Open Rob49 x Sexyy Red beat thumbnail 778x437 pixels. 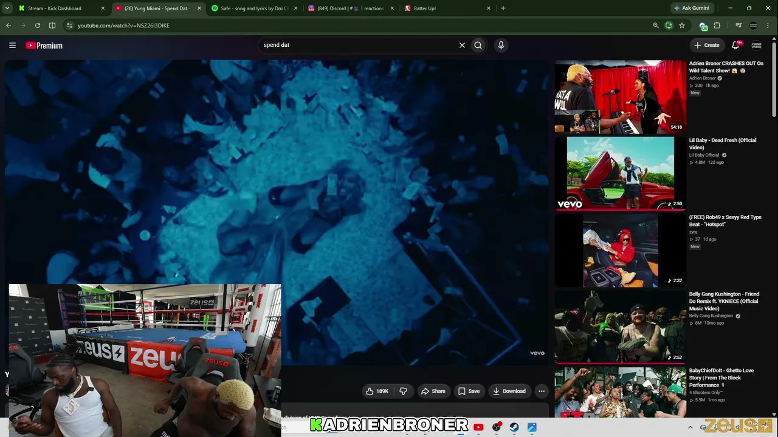620,250
